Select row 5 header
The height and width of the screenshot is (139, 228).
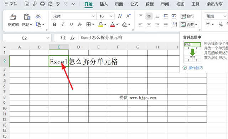pyautogui.click(x=5, y=81)
